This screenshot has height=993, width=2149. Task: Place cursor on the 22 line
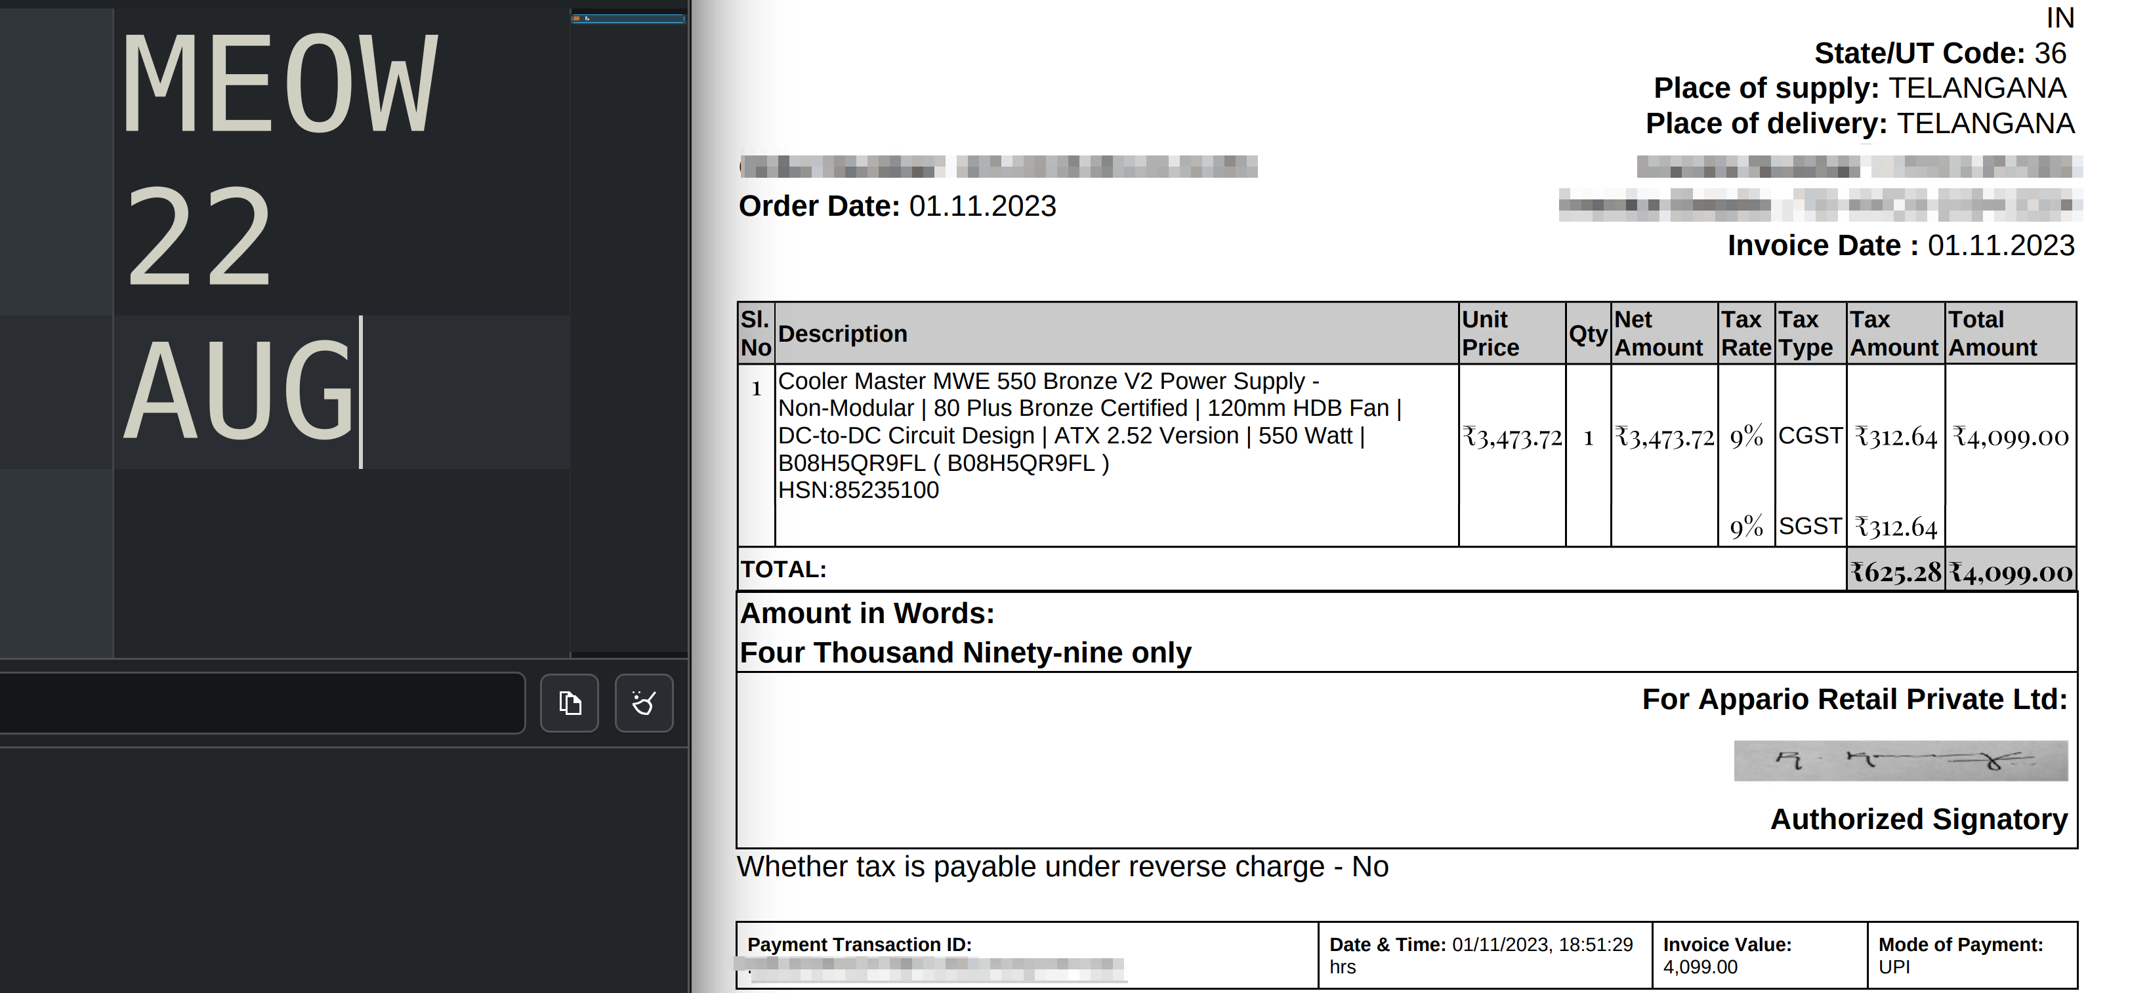point(199,237)
